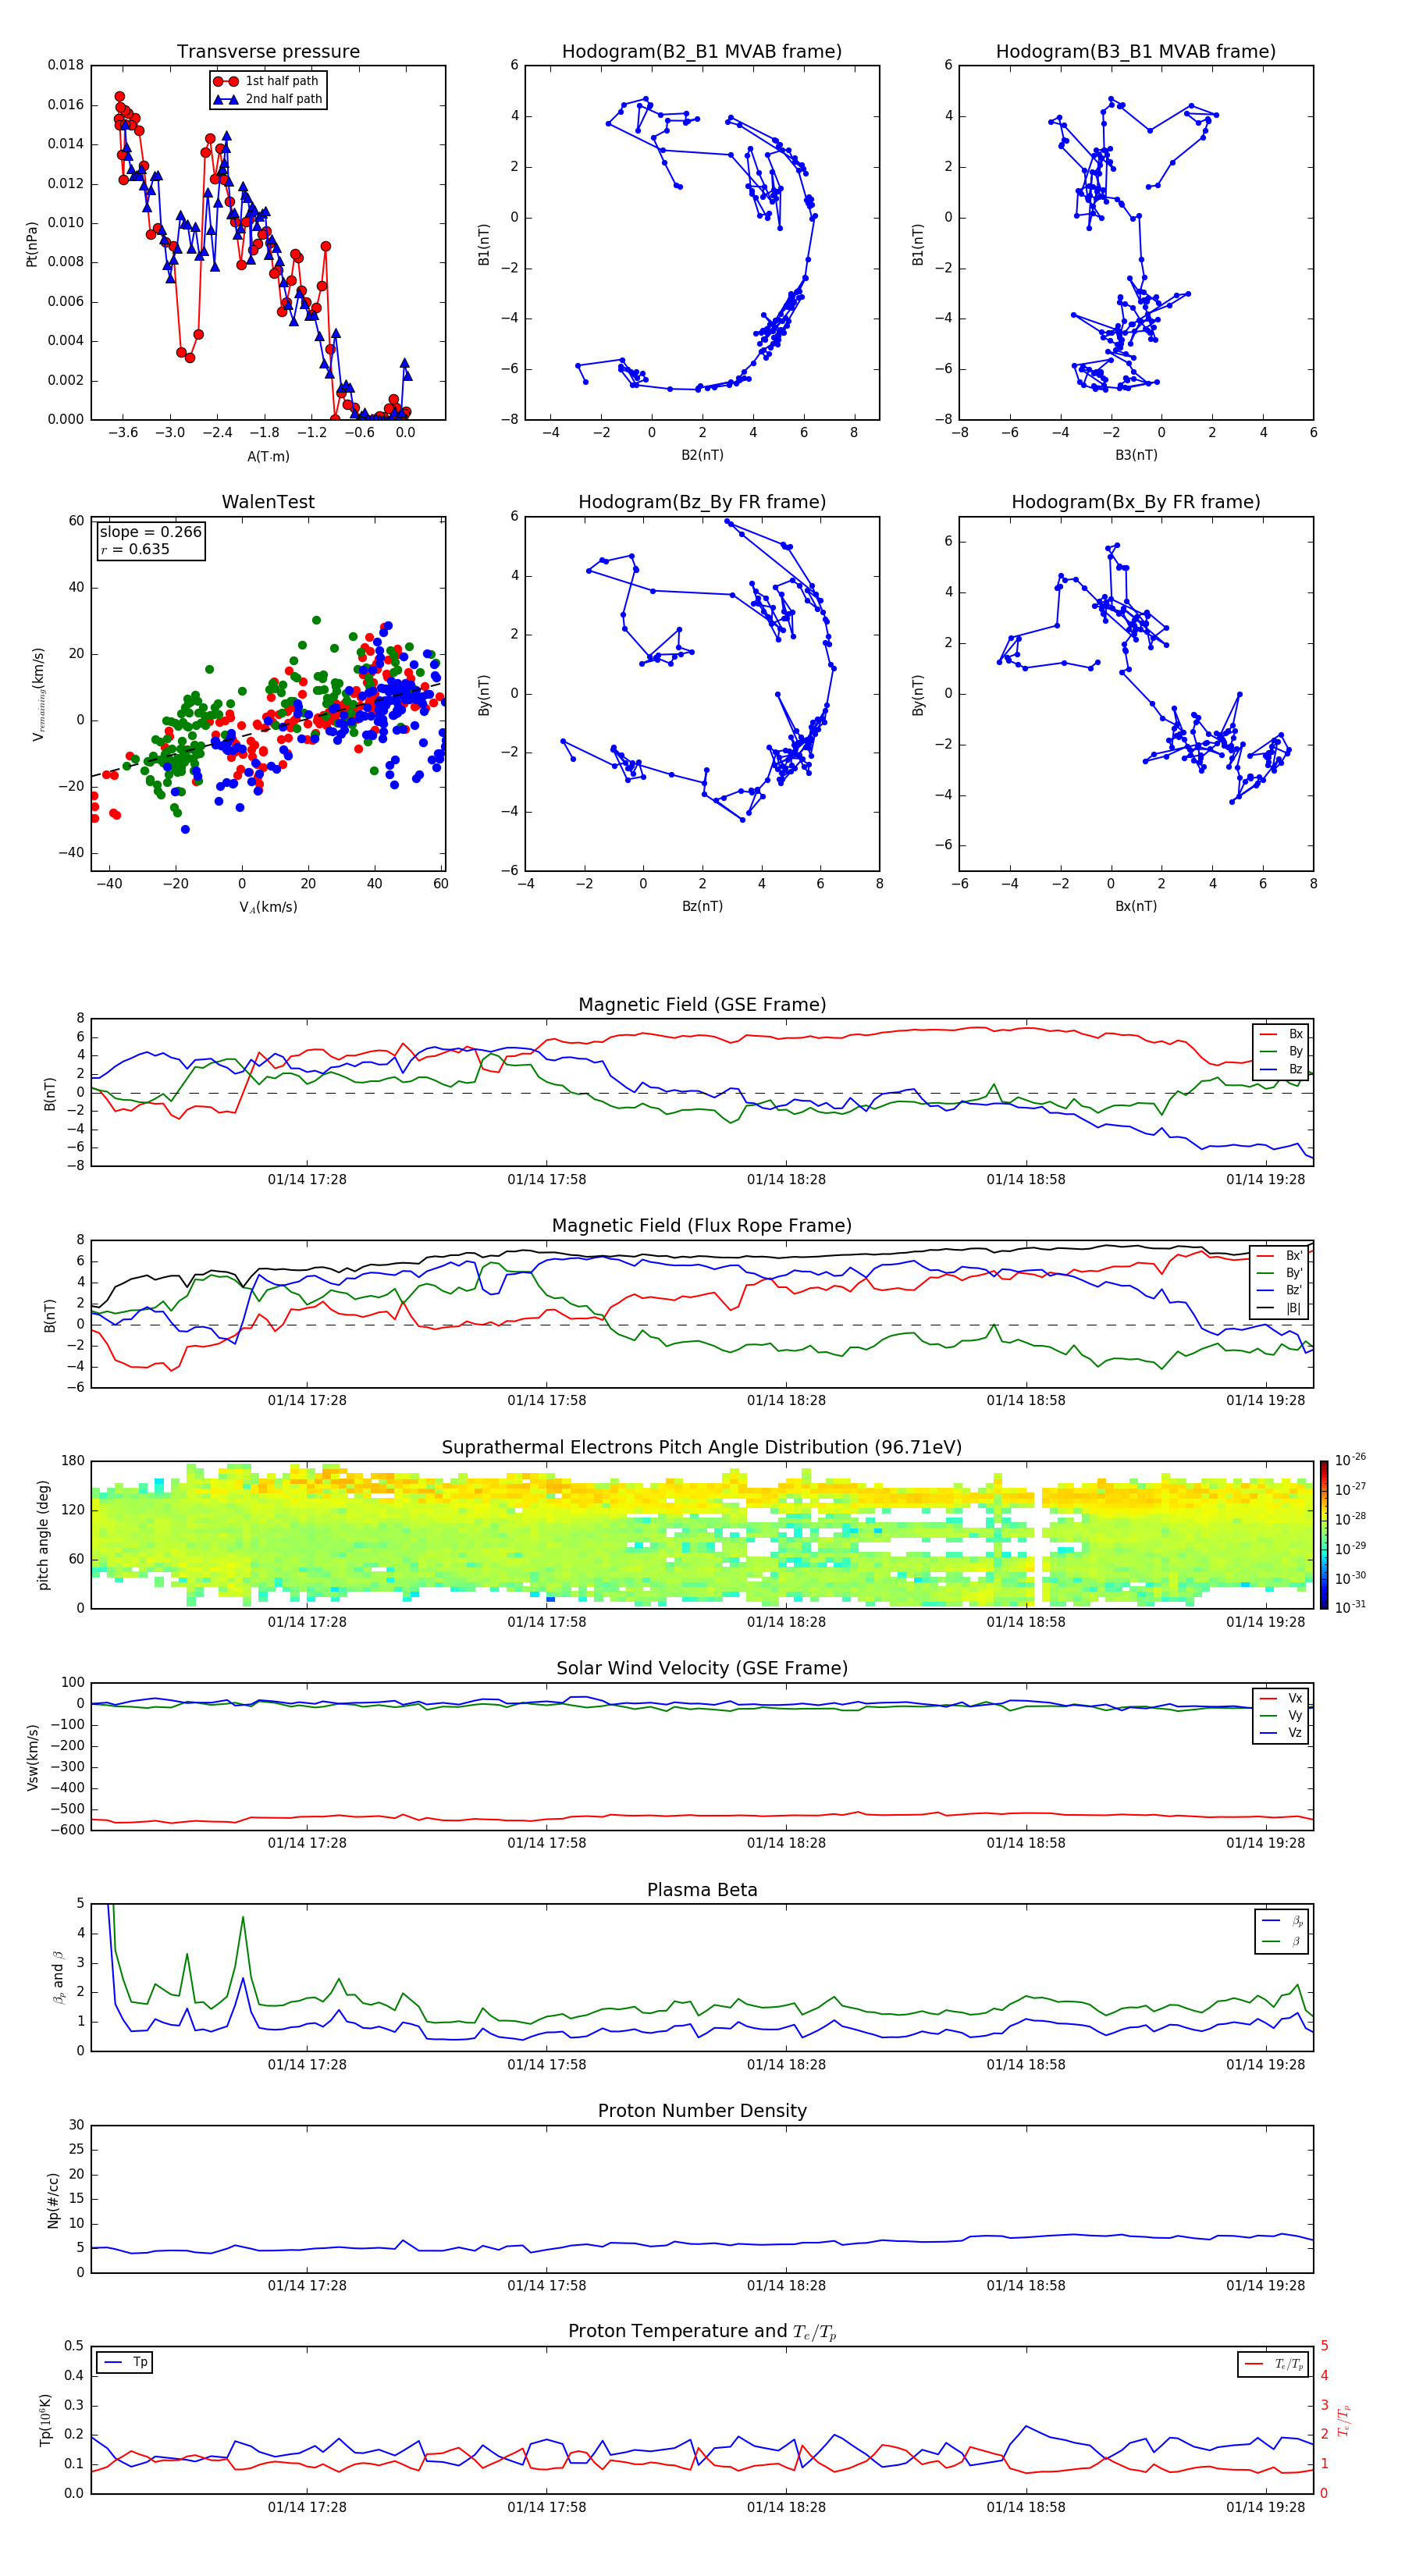Click the Proton Temperature and Te/Tp title

[702, 2332]
